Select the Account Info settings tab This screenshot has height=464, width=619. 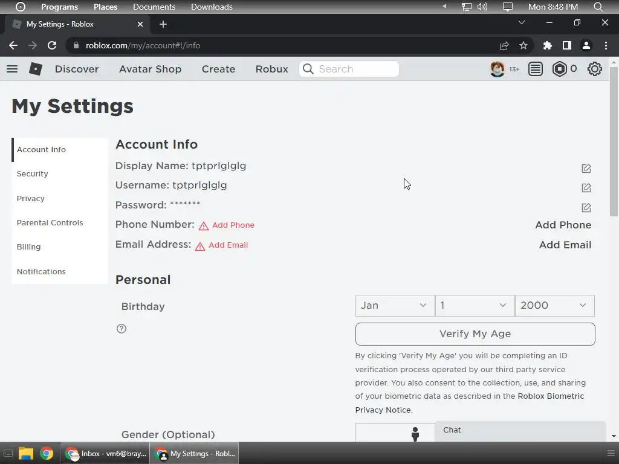pos(60,150)
